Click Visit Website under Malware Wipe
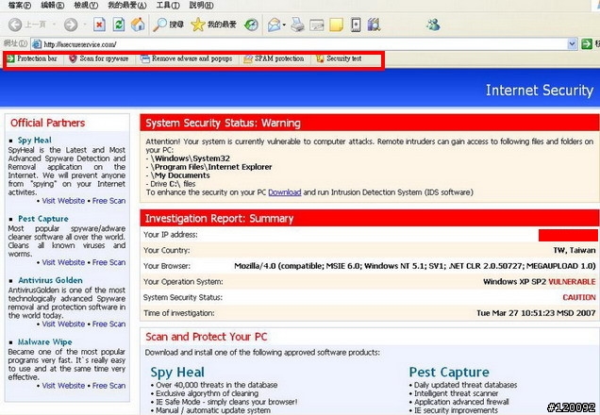This screenshot has height=415, width=600. tap(63, 386)
